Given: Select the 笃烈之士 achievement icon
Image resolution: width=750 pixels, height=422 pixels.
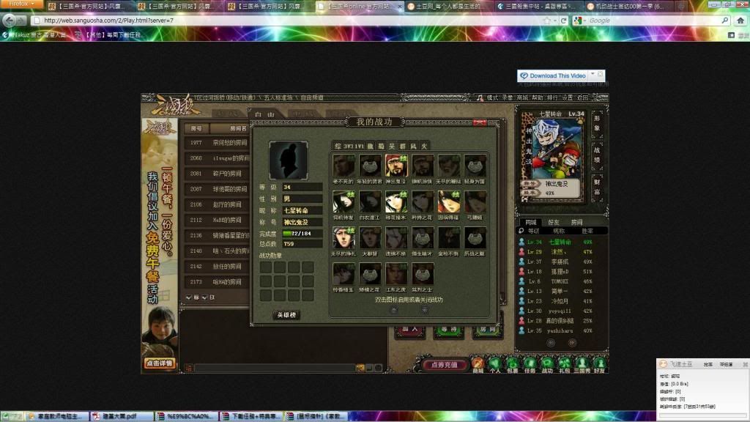Looking at the screenshot, I should 423,274.
